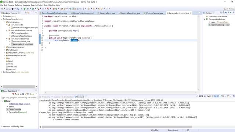Click the Boot Dashboard pencil edit icon
Screen dimensions: 235x132
tap(26, 94)
